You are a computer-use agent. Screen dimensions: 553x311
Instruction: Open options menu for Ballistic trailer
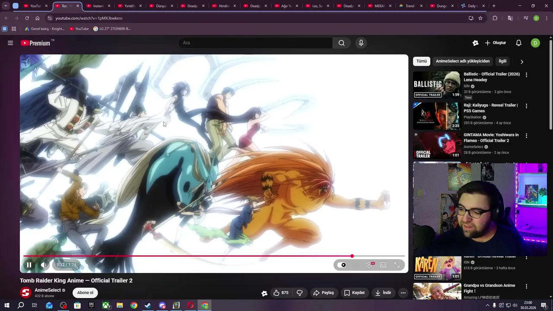point(526,75)
